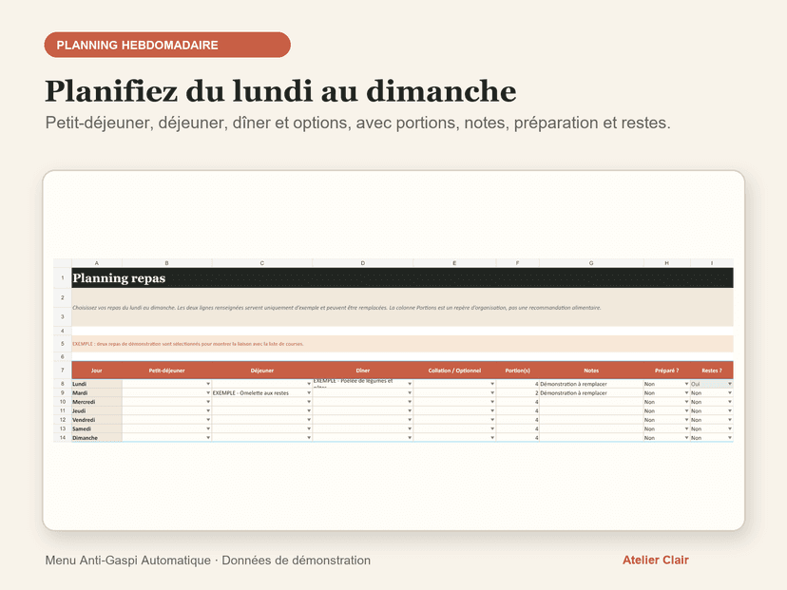Open the Samedi Petit-déjeuner dropdown arrow
Viewport: 787px width, 590px height.
click(x=208, y=428)
